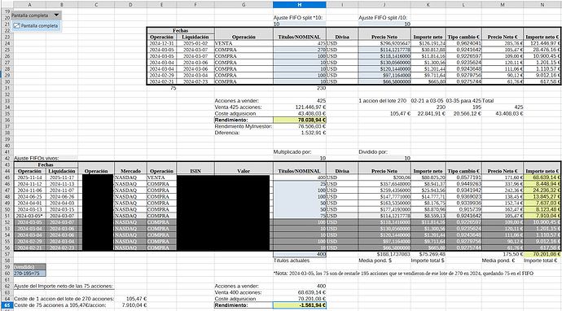Select row header 36
This screenshot has width=562, height=311.
click(7, 120)
